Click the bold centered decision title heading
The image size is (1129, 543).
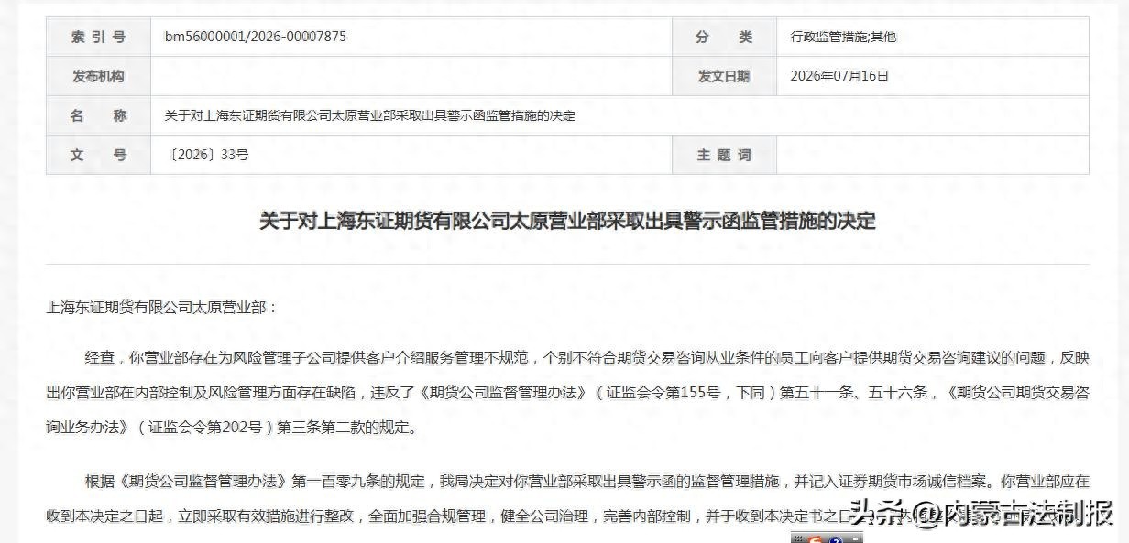[567, 221]
